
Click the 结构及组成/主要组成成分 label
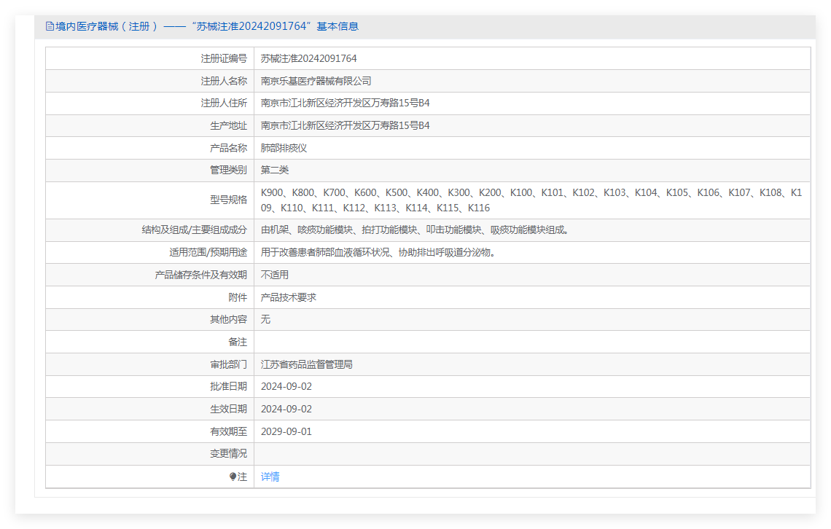[x=194, y=230]
